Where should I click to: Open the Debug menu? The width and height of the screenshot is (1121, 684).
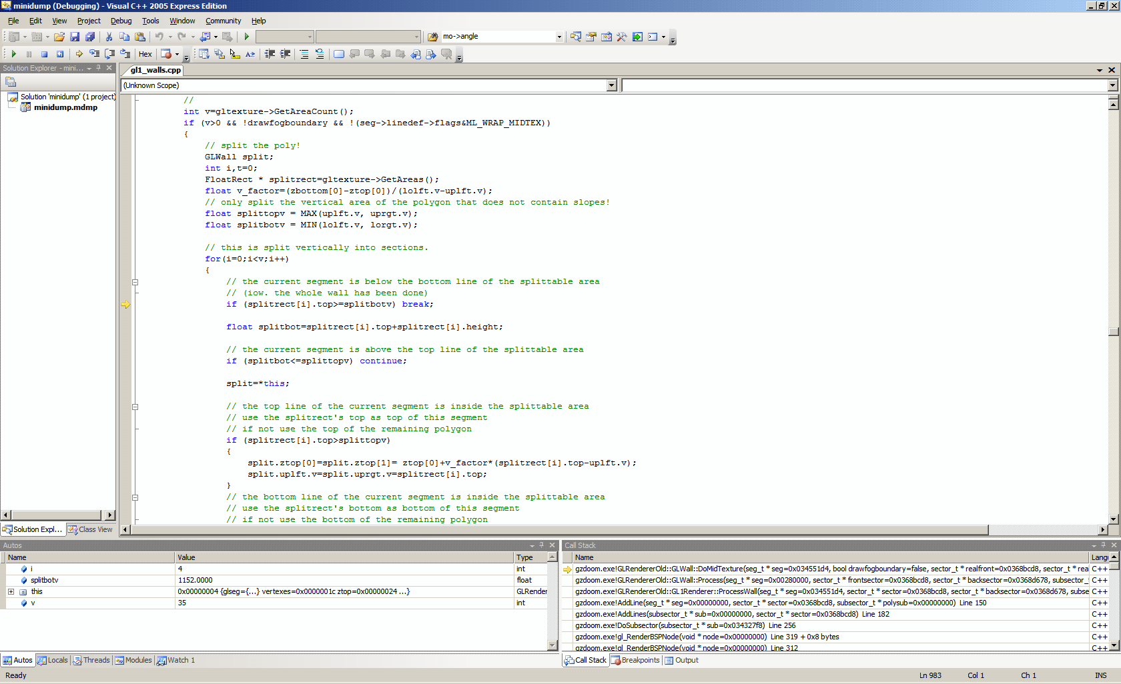click(121, 21)
